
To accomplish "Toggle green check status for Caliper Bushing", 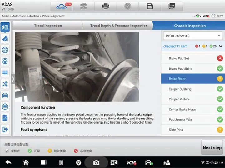I will (x=220, y=89).
